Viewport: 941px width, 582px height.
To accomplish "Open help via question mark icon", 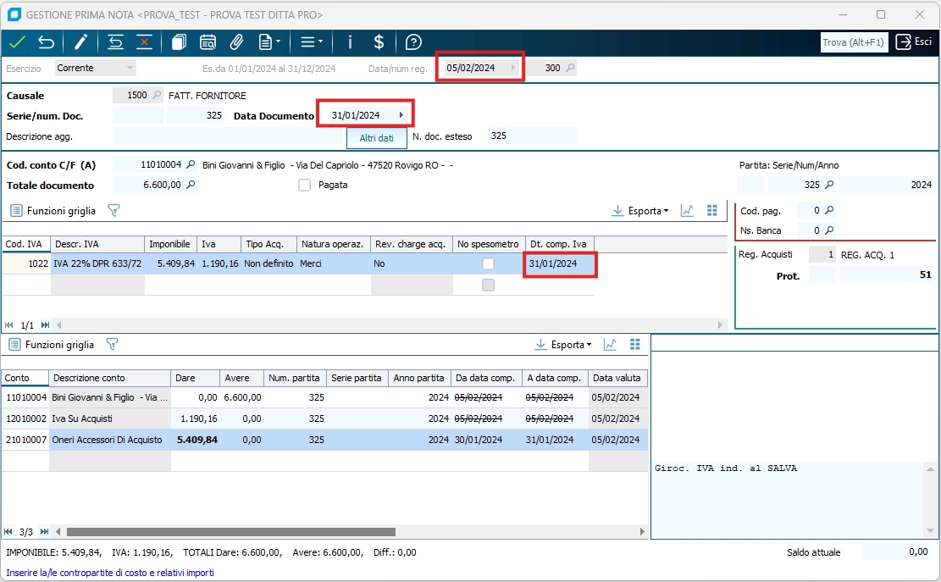I will pyautogui.click(x=413, y=42).
